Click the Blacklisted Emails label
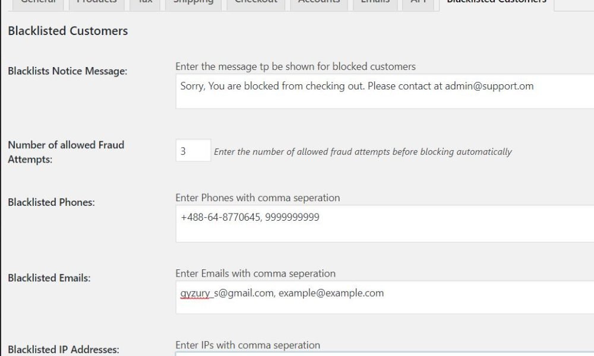 coord(49,278)
